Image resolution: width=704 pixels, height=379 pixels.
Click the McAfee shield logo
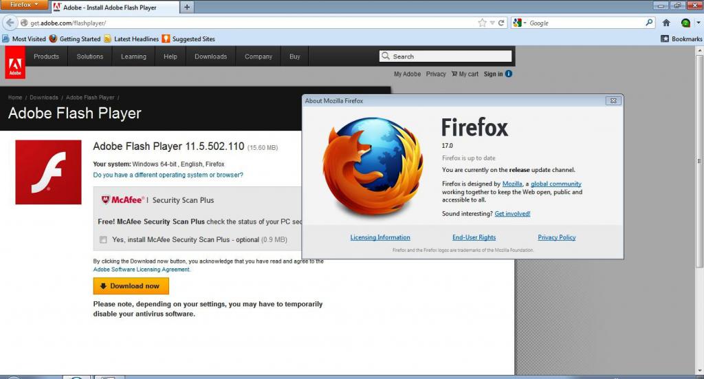[105, 200]
